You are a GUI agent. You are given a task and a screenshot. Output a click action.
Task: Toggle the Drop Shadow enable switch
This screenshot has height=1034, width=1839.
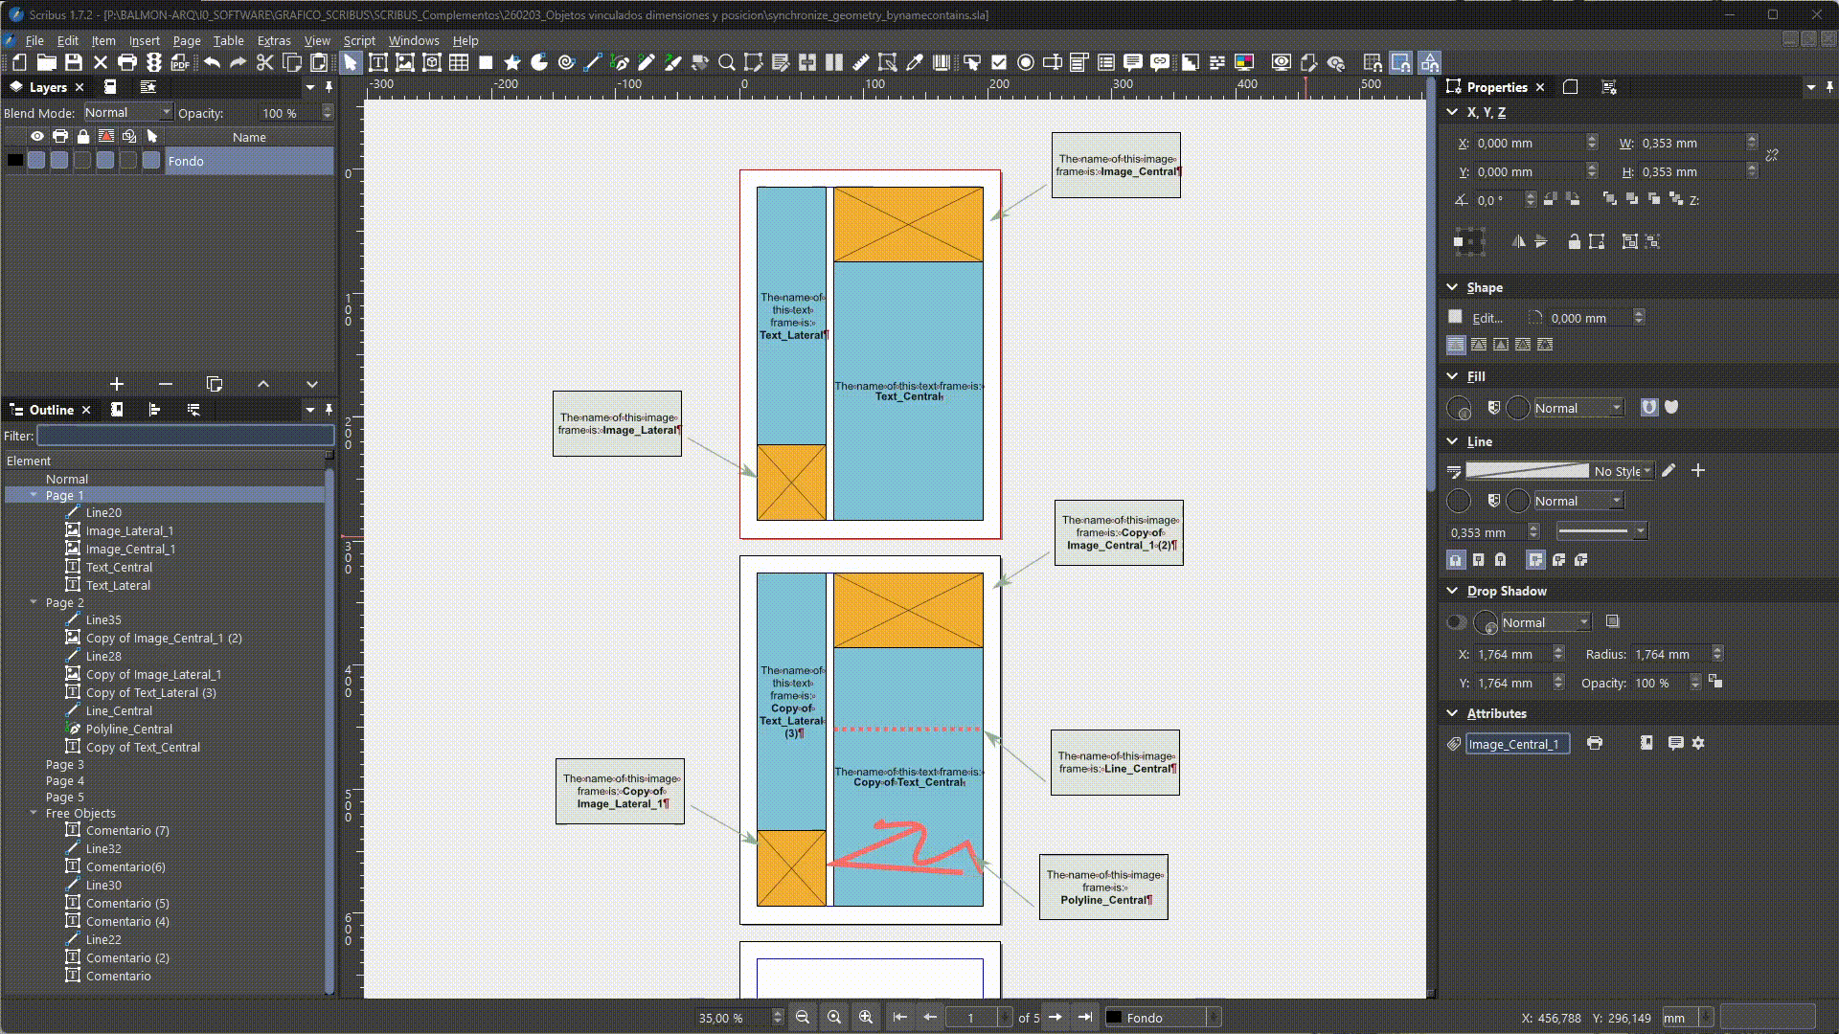[x=1456, y=622]
